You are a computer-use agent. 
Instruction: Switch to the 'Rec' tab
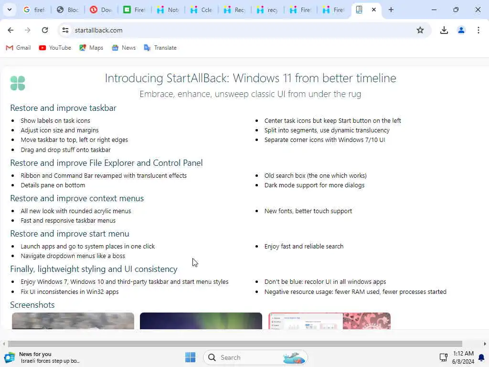pyautogui.click(x=234, y=10)
